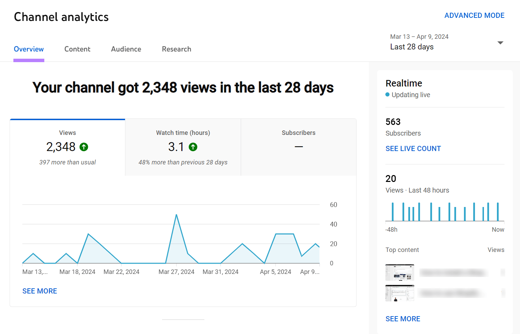Open the second top content video thumbnail

click(400, 293)
